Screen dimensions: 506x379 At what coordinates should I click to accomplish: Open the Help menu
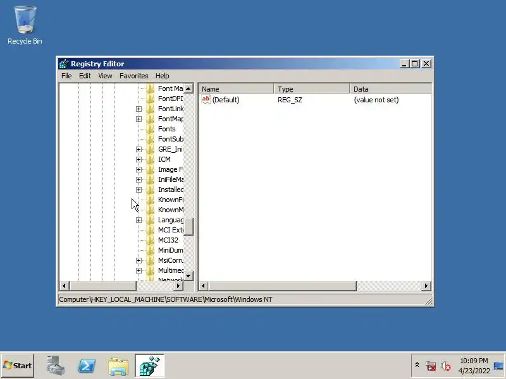[x=163, y=76]
